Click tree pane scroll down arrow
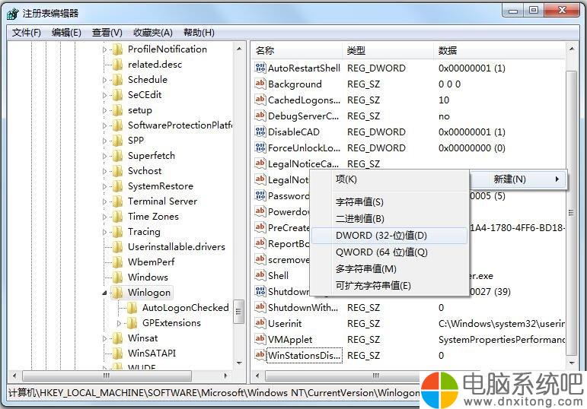587x409 pixels. pyautogui.click(x=239, y=363)
